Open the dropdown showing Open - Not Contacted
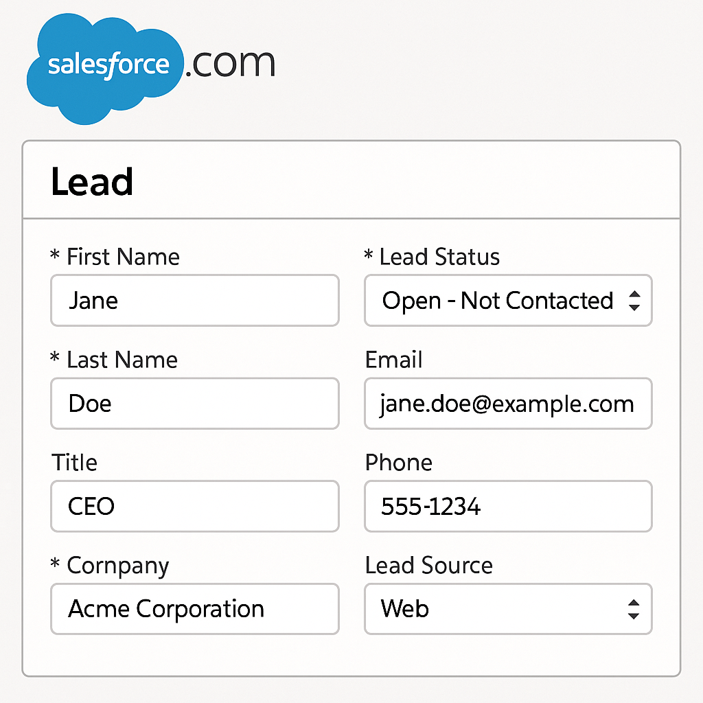 pyautogui.click(x=498, y=301)
